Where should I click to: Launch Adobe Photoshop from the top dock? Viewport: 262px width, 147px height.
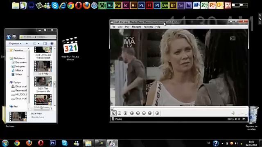pos(141,5)
